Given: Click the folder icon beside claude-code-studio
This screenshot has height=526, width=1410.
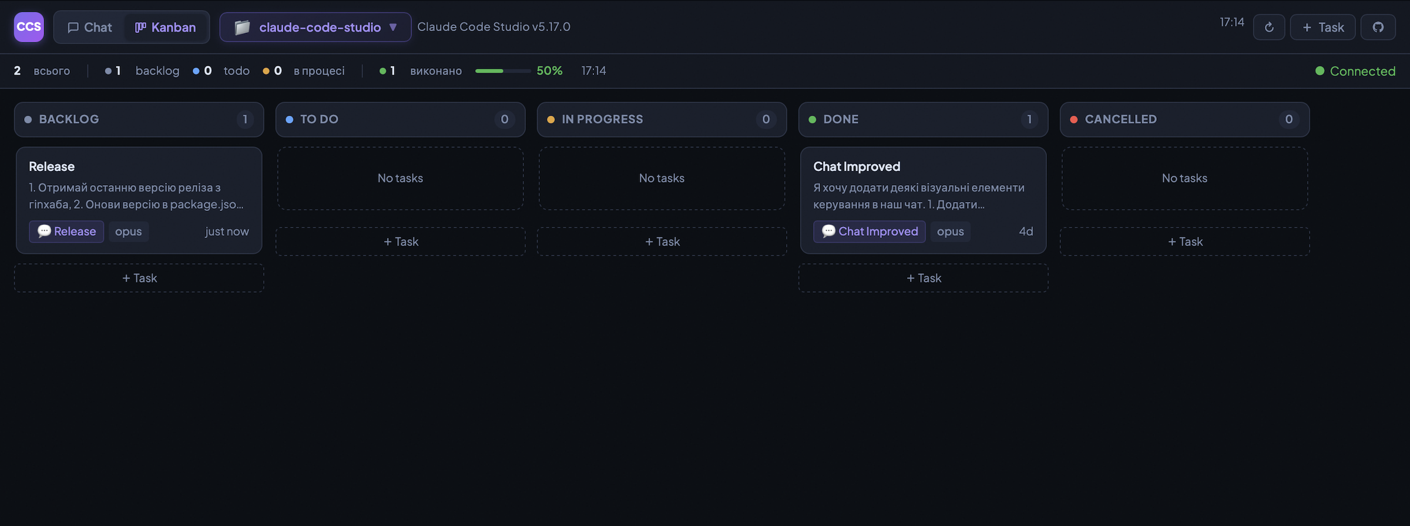Looking at the screenshot, I should (x=243, y=28).
